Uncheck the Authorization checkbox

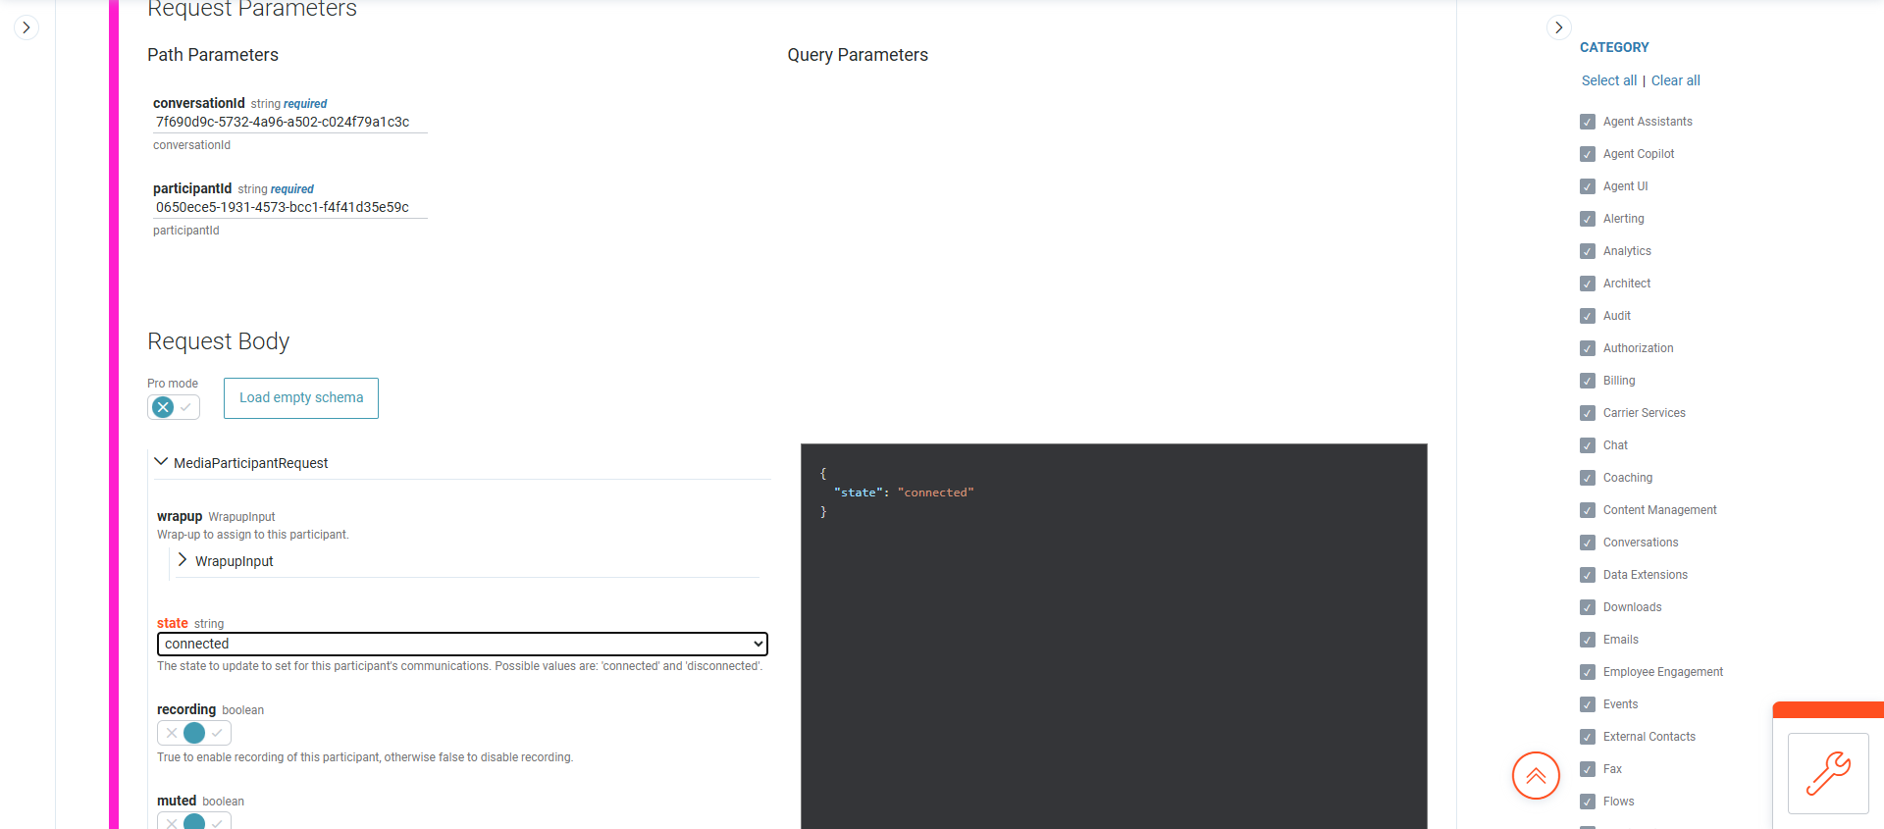1588,348
